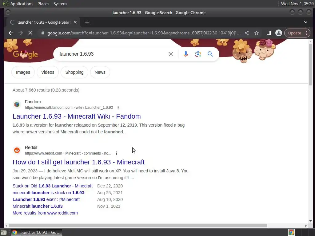Click the scroll right arrow
The height and width of the screenshot is (236, 315).
pos(306,226)
